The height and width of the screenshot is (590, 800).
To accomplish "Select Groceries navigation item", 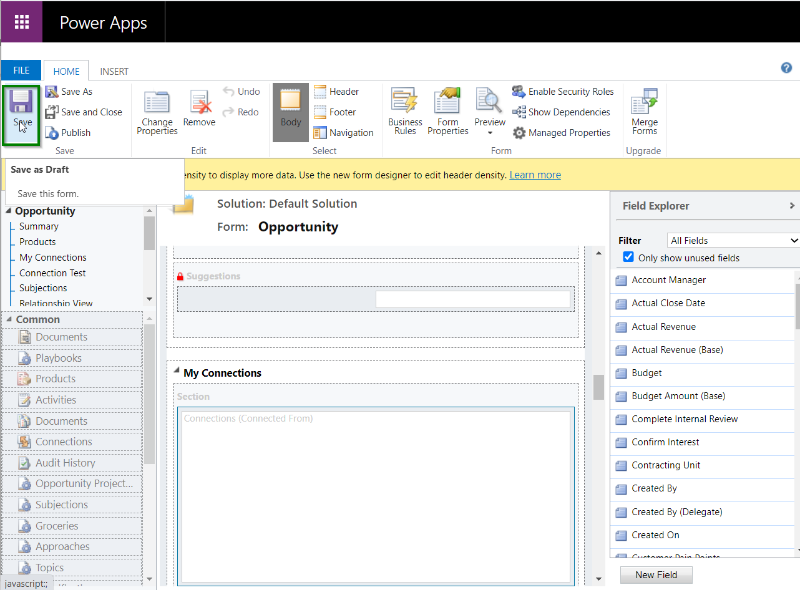I will click(72, 526).
